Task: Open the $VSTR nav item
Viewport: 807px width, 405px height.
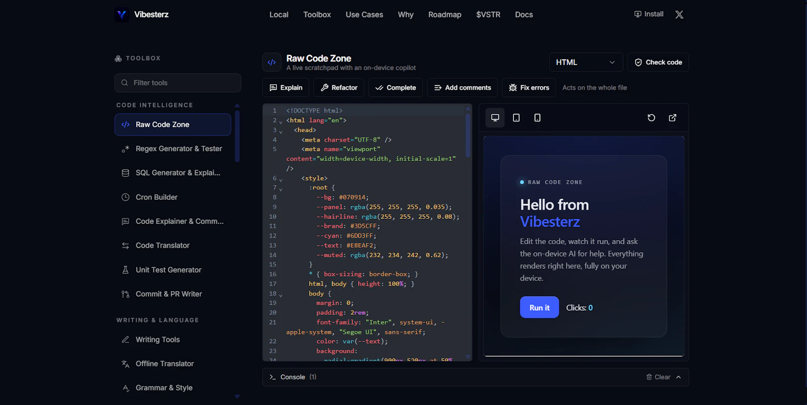Action: (488, 15)
